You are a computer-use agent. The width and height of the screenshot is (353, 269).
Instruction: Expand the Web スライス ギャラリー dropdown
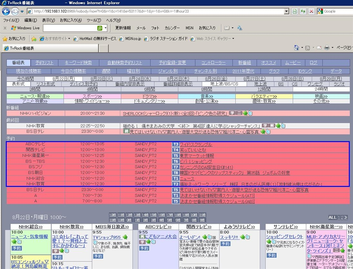233,39
